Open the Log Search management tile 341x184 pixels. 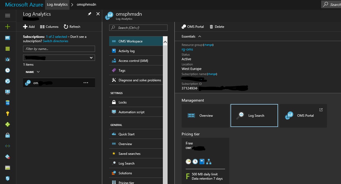(254, 115)
